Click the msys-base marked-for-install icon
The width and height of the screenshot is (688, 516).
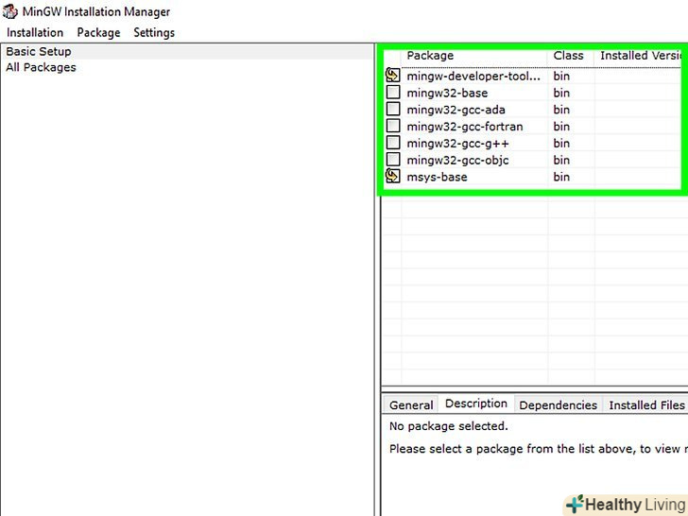pos(393,176)
